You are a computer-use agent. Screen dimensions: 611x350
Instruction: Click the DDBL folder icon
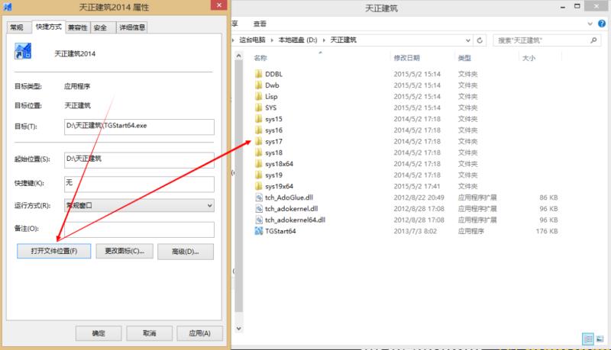pyautogui.click(x=258, y=74)
